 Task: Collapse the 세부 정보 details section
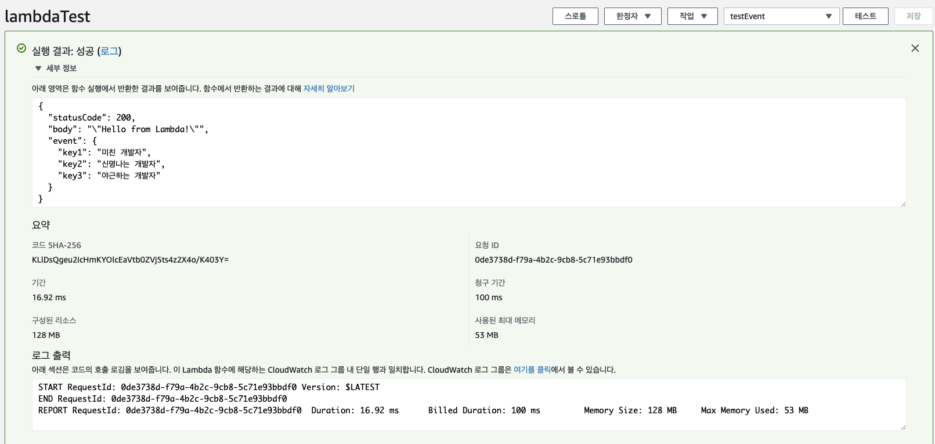[56, 68]
